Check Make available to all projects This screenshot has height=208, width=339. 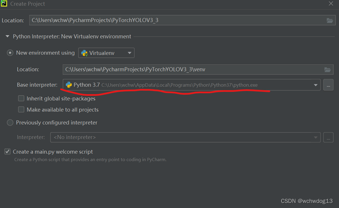(x=21, y=110)
